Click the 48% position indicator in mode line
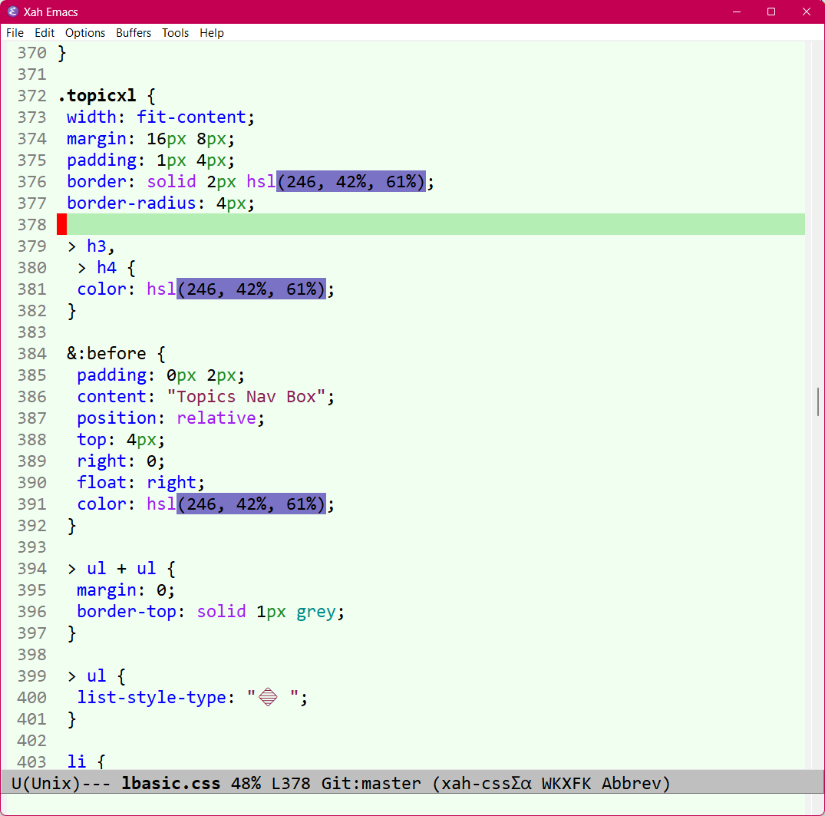Screen dimensions: 825x816 tap(246, 783)
